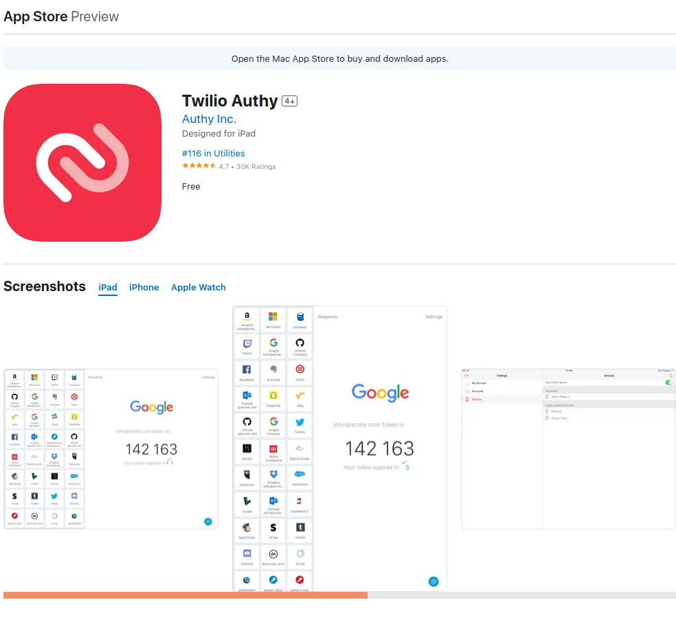This screenshot has height=620, width=676.
Task: Click the Devices settings screenshot thumbnail
Action: click(x=568, y=448)
